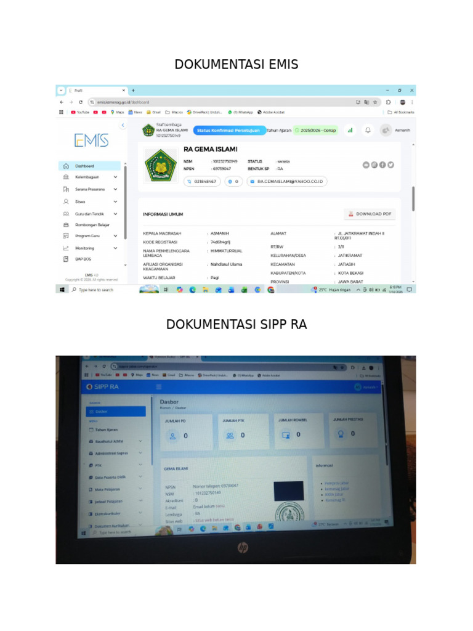Open the notification bell in EMIS
This screenshot has width=473, height=631.
point(368,131)
